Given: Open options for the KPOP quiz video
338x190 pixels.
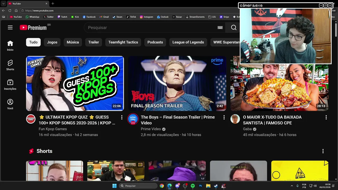Looking at the screenshot, I should (x=122, y=117).
